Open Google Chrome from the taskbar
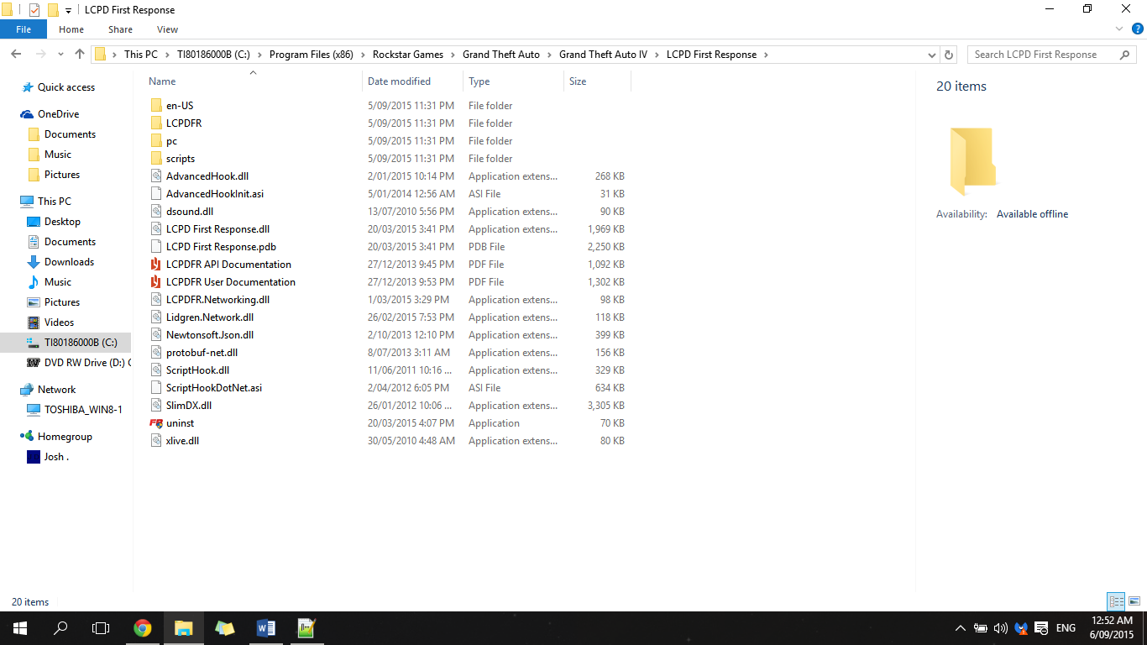 pyautogui.click(x=143, y=627)
